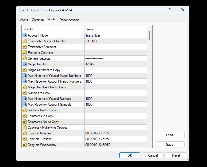Click the numeric icon beside Magic Number

24,64
